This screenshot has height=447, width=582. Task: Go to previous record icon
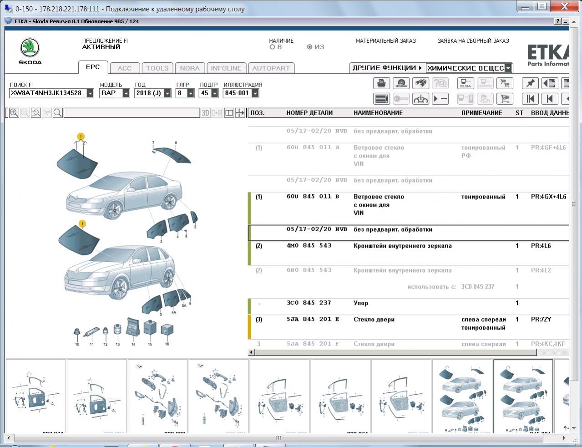550,99
